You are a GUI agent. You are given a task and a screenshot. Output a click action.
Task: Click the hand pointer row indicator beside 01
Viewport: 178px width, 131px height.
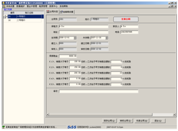5,17
